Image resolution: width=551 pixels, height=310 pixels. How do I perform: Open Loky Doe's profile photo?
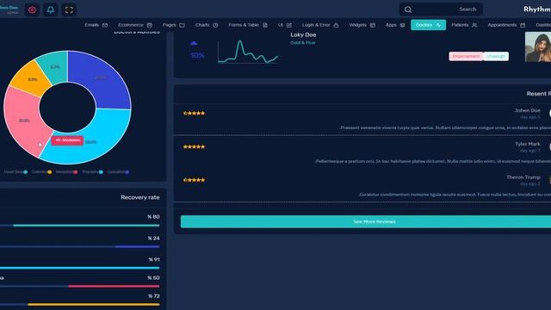pos(538,46)
